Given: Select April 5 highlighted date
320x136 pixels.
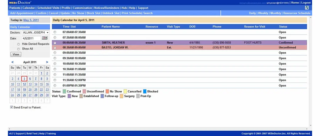Looking at the screenshot, I should pyautogui.click(x=24, y=79).
